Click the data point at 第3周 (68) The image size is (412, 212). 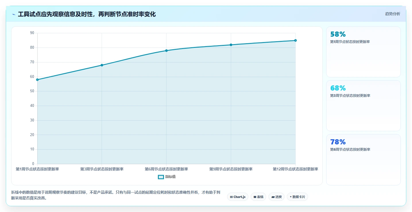[x=102, y=65]
